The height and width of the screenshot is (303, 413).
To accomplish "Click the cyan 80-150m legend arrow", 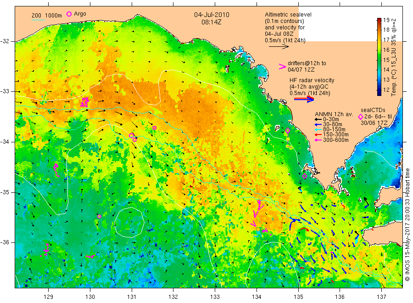I will pyautogui.click(x=318, y=129).
